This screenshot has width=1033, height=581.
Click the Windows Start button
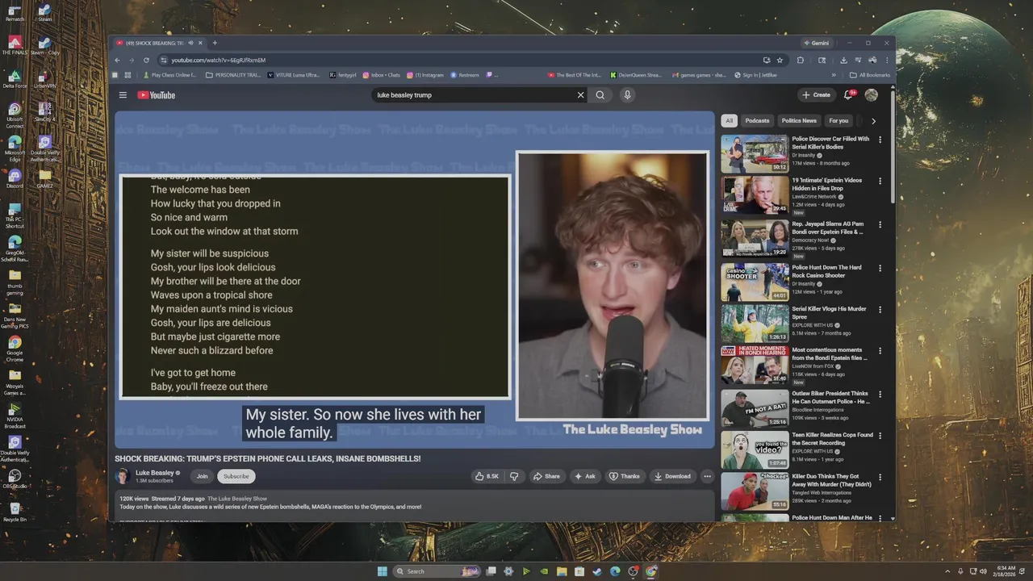[383, 571]
